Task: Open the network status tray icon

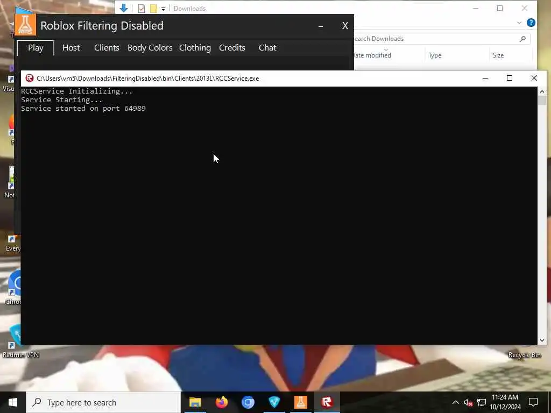Action: point(482,402)
